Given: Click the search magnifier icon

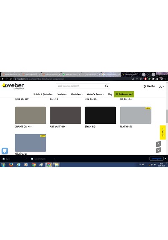Looking at the screenshot, I should coord(107,86).
